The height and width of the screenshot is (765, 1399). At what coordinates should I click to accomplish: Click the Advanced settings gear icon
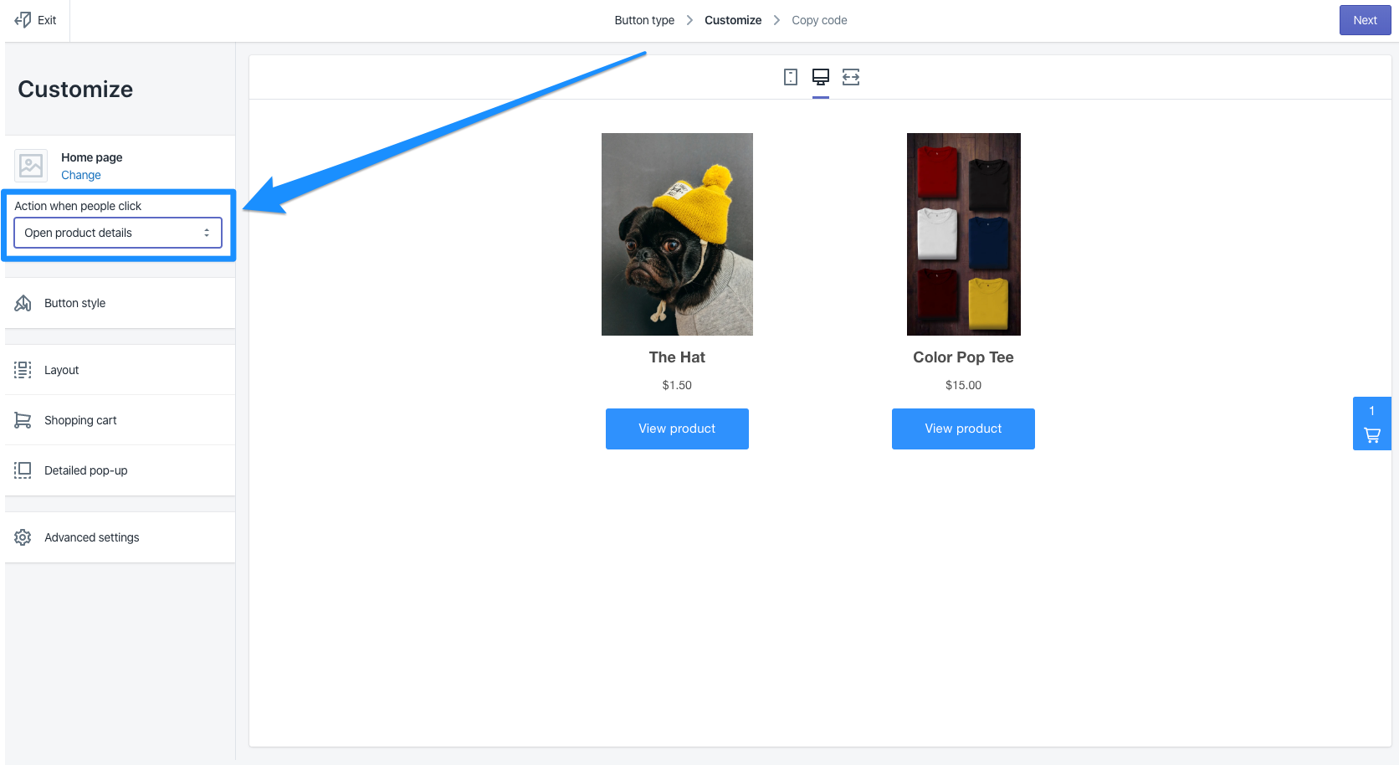pyautogui.click(x=23, y=537)
